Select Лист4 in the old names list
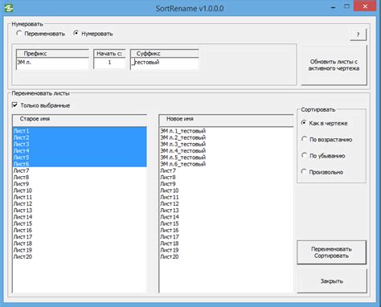Screen dimensions: 381x307 coord(80,151)
